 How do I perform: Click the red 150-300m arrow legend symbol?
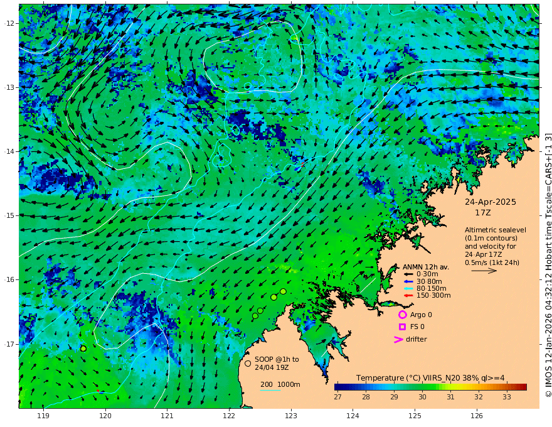(x=408, y=296)
